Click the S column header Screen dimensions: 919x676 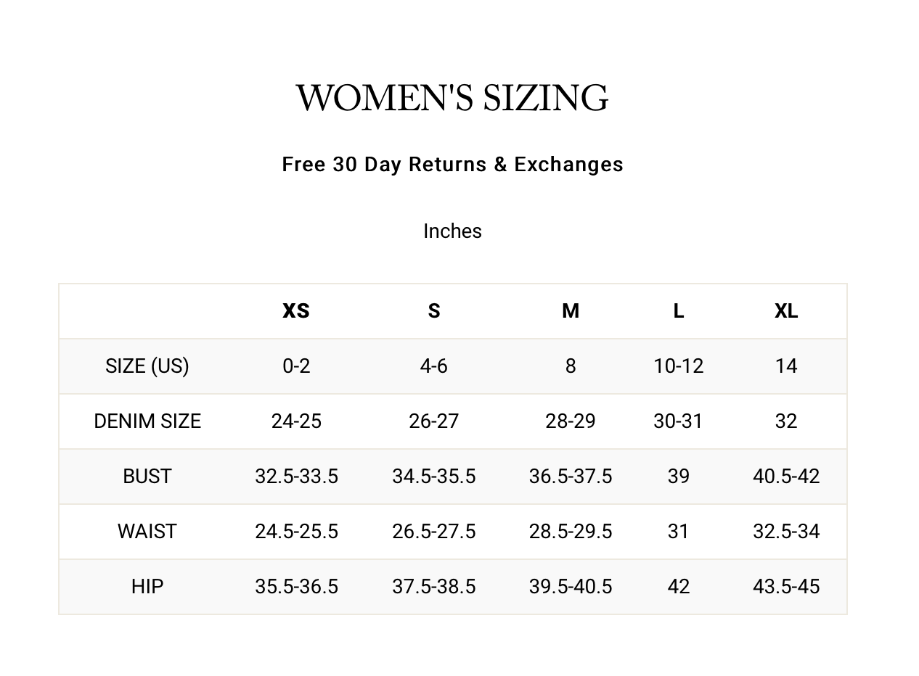tap(433, 311)
